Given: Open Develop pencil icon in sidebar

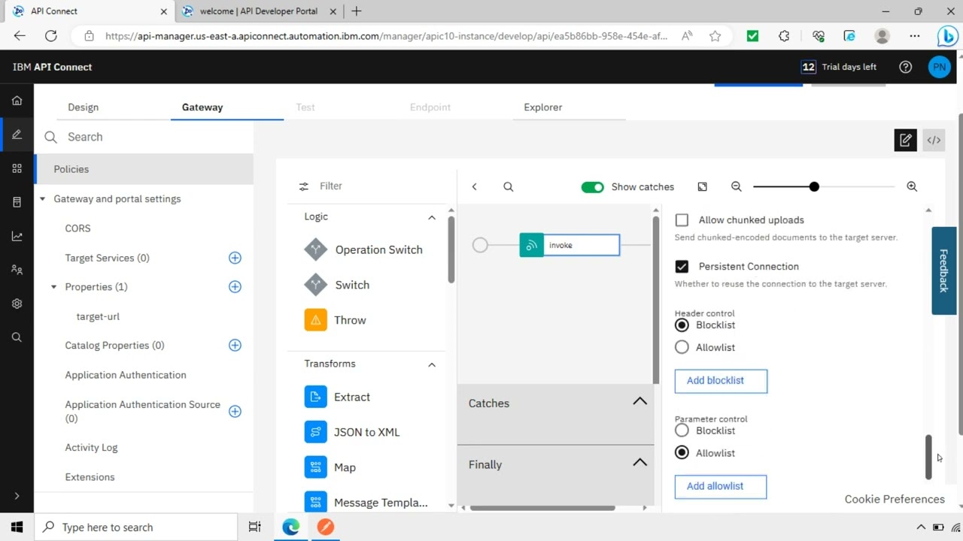Looking at the screenshot, I should coord(17,134).
